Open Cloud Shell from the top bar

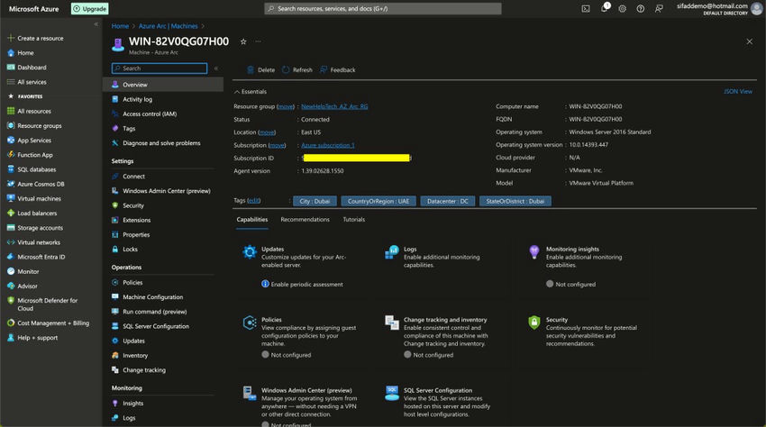tap(586, 8)
